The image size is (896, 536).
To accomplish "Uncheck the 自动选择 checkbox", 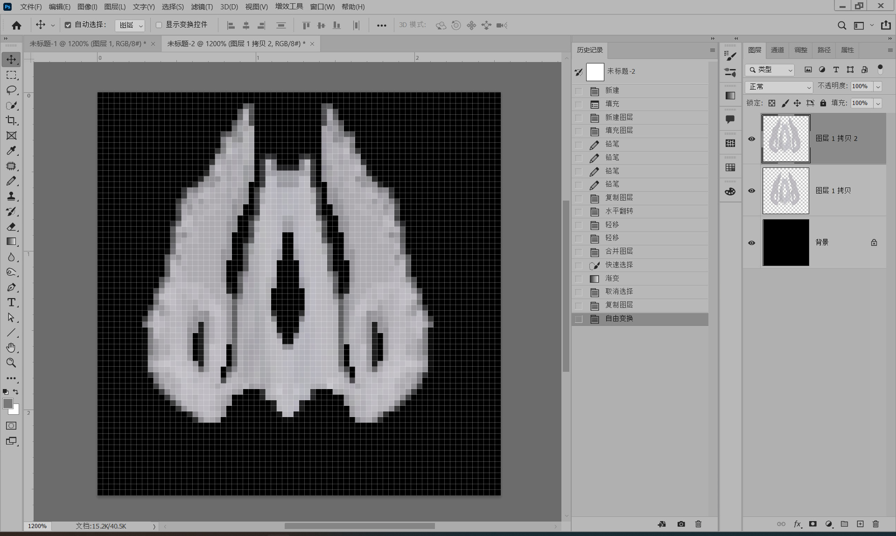I will click(x=68, y=25).
